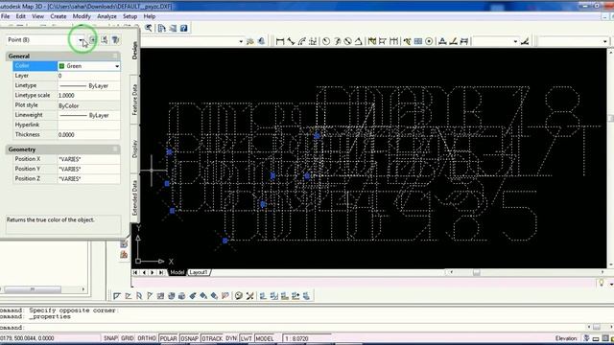Viewport: 614px width, 345px height.
Task: Click the aligned dimension toolbar icon
Action: tap(291, 41)
